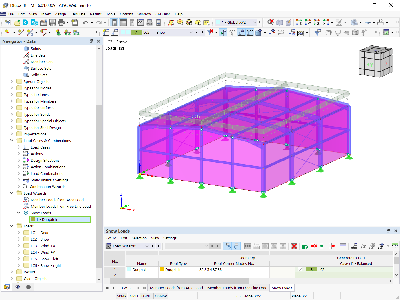Click the view in X direction icon

(299, 22)
